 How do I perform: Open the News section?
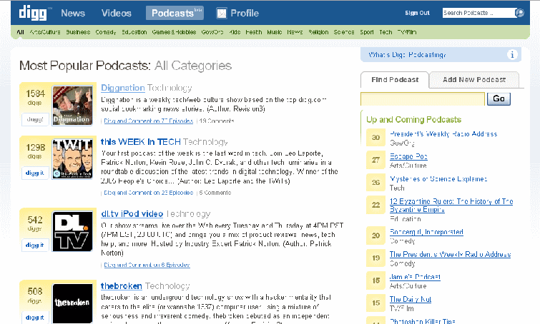coord(73,14)
